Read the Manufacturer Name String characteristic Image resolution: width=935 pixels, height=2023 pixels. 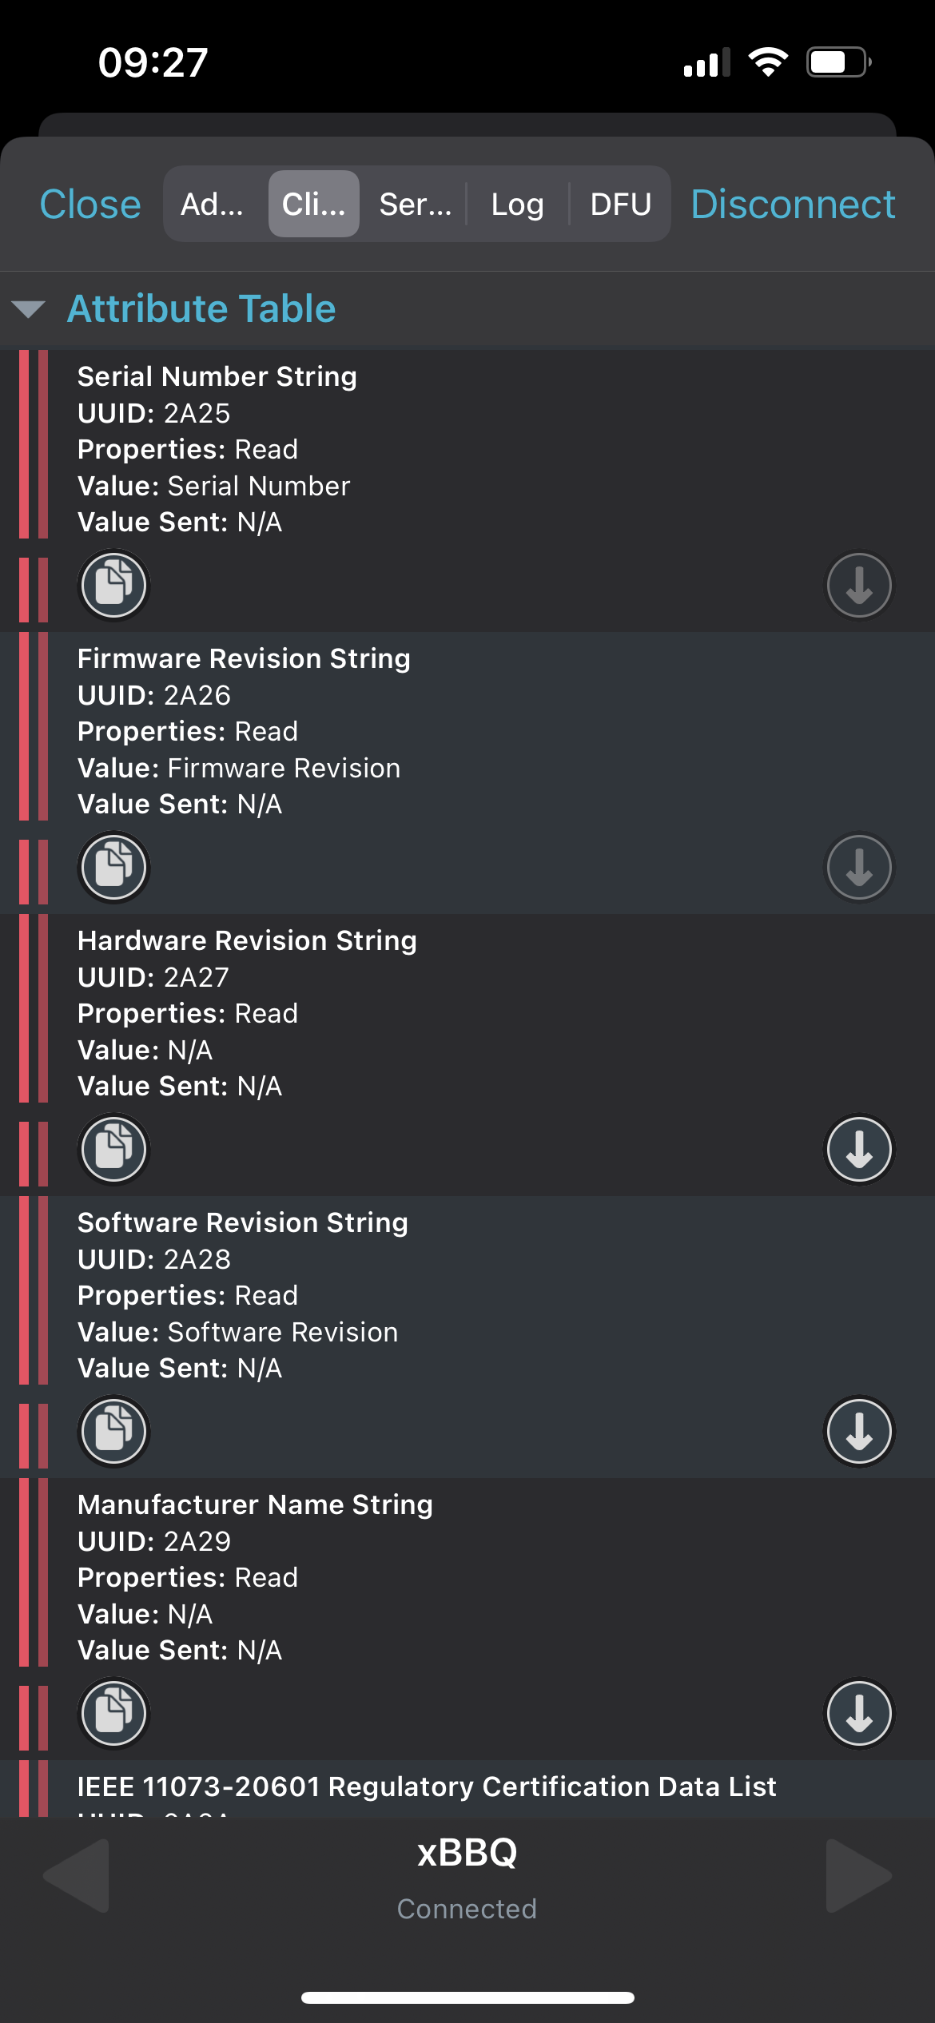tap(859, 1713)
